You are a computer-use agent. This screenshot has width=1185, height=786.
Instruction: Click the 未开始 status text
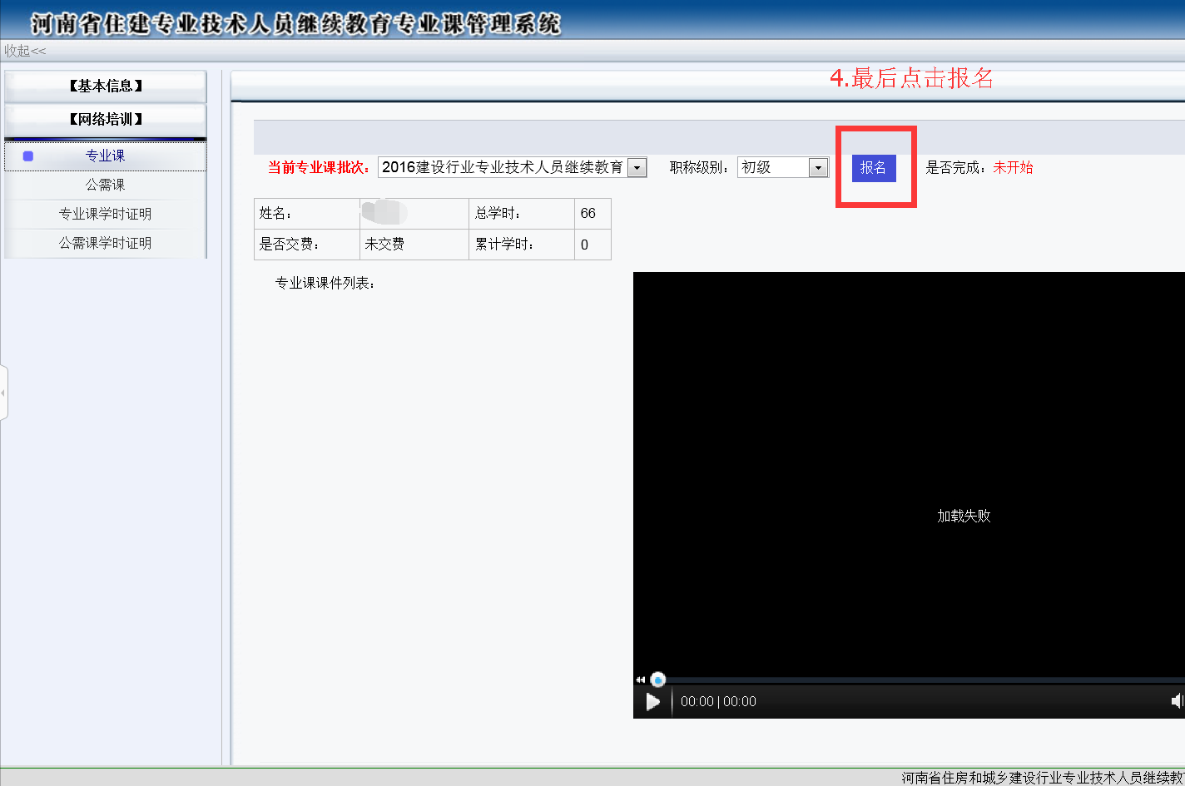click(1013, 167)
